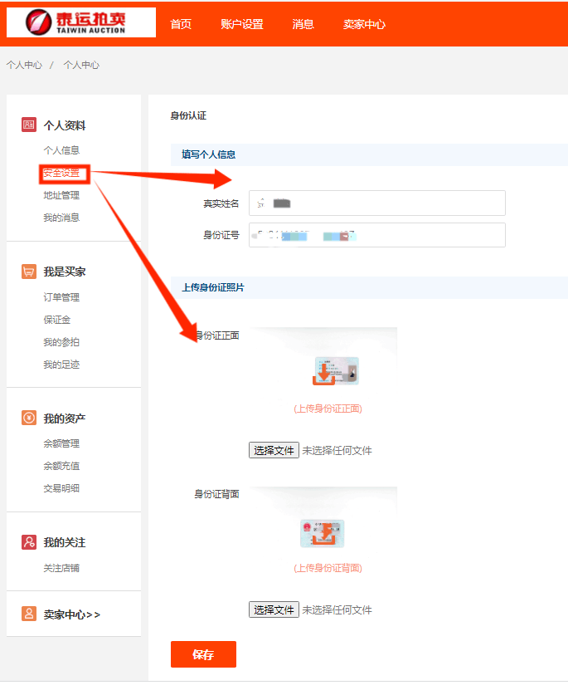
Task: Click into the 真实姓名 input field
Action: 376,203
